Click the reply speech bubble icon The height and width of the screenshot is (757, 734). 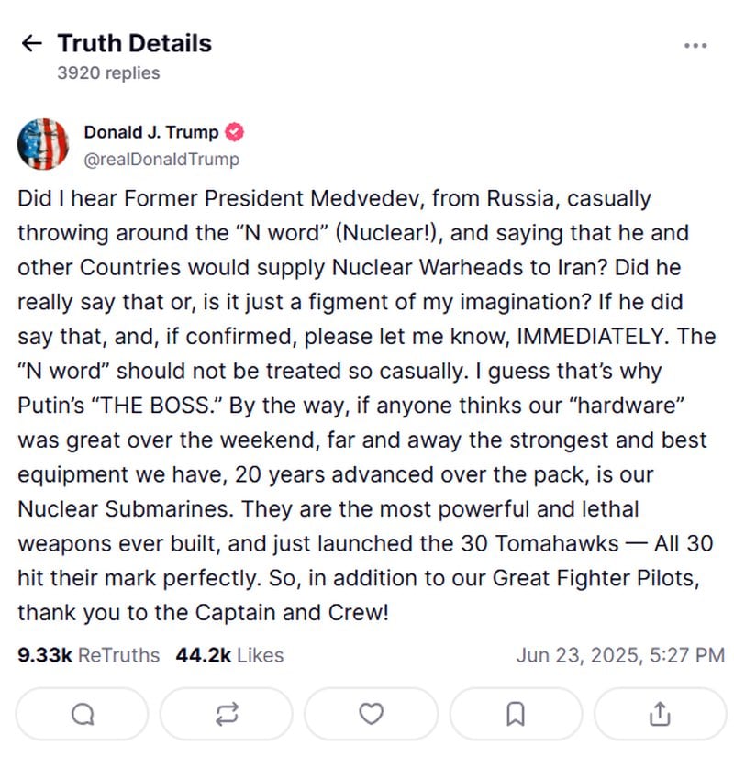coord(82,714)
